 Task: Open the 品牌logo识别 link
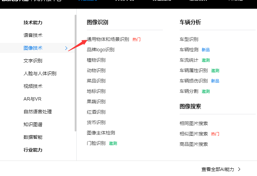[101, 50]
